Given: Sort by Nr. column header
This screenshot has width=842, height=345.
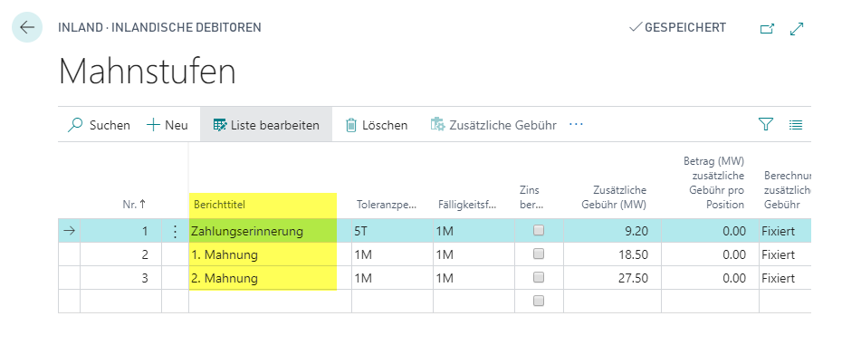Looking at the screenshot, I should 134,205.
